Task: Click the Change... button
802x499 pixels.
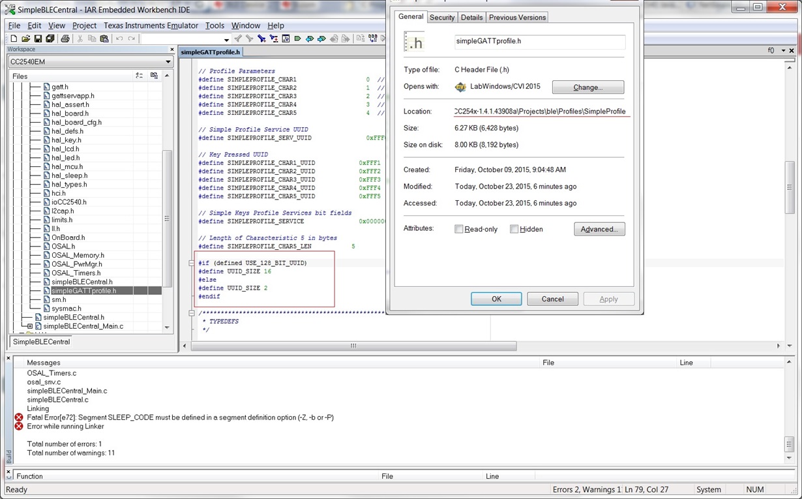Action: point(588,87)
